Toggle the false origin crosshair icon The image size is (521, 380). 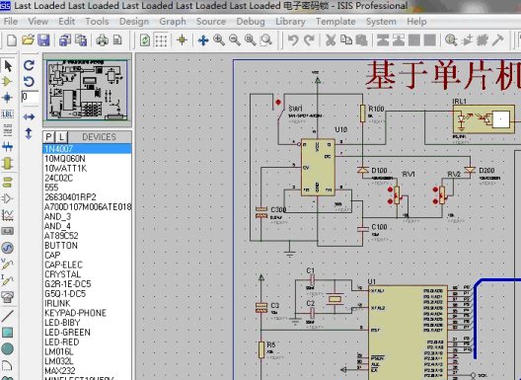click(182, 40)
